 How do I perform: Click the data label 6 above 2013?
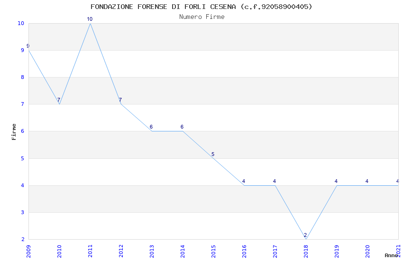pyautogui.click(x=151, y=127)
